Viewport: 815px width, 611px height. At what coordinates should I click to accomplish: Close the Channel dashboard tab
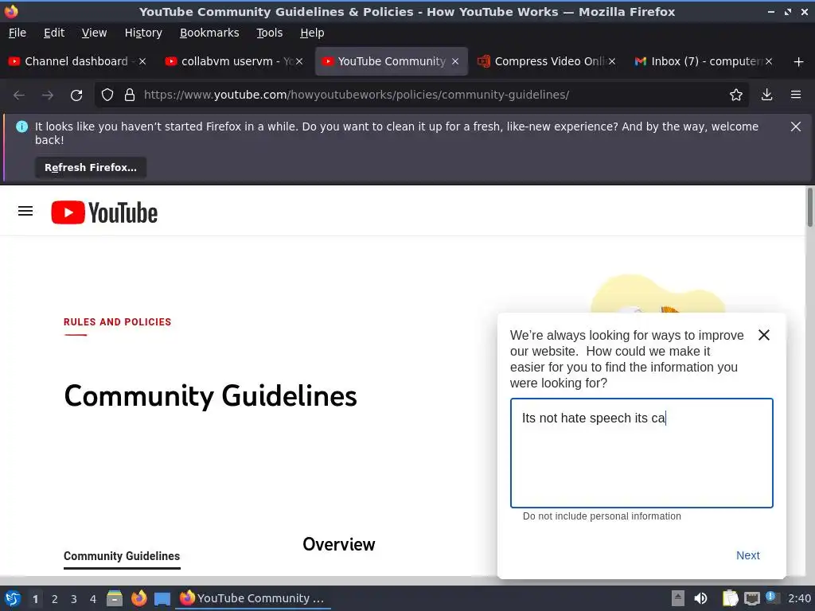pos(142,61)
